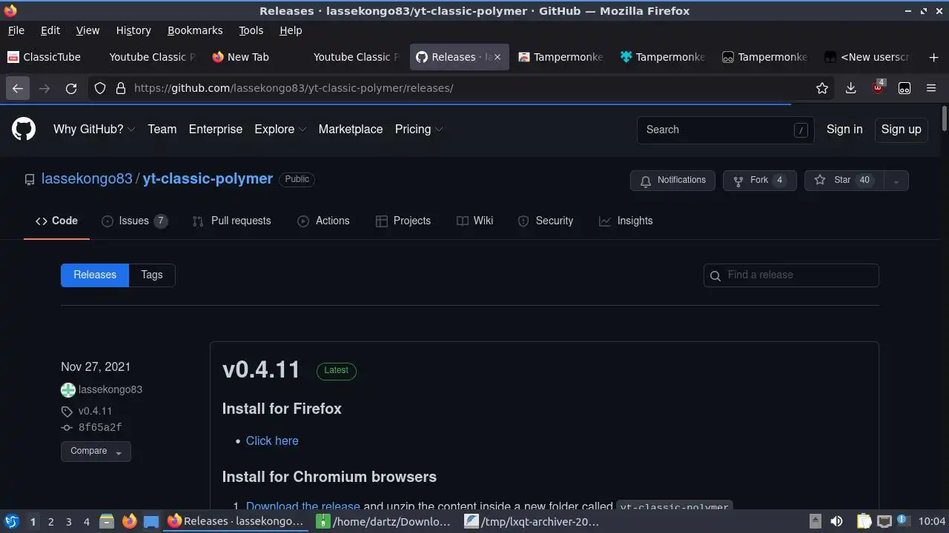Click the forward navigation arrow
The width and height of the screenshot is (949, 533).
pyautogui.click(x=44, y=88)
